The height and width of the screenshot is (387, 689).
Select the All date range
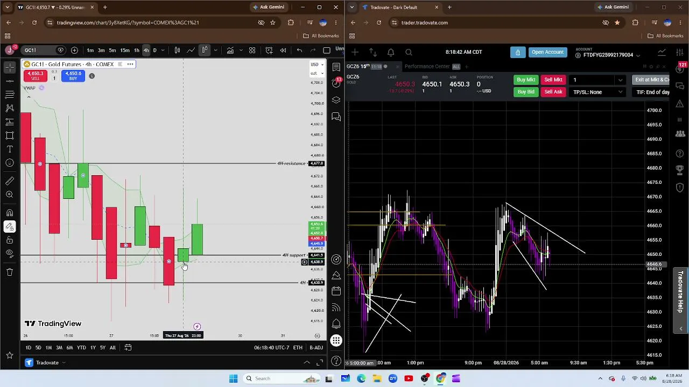[x=113, y=348]
